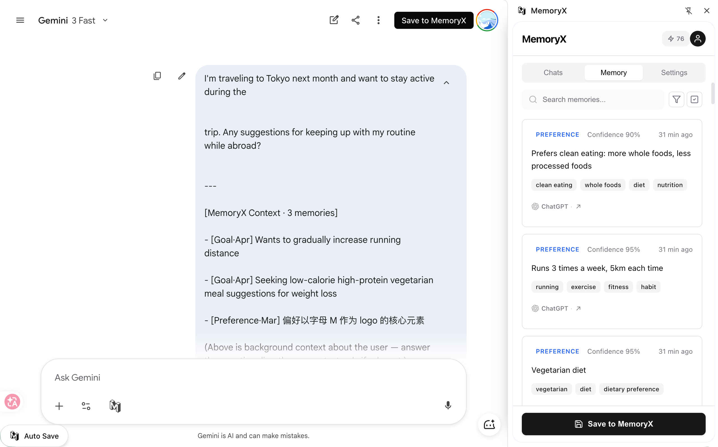Unpin the MemoryX side panel
The image size is (718, 447).
(x=689, y=11)
